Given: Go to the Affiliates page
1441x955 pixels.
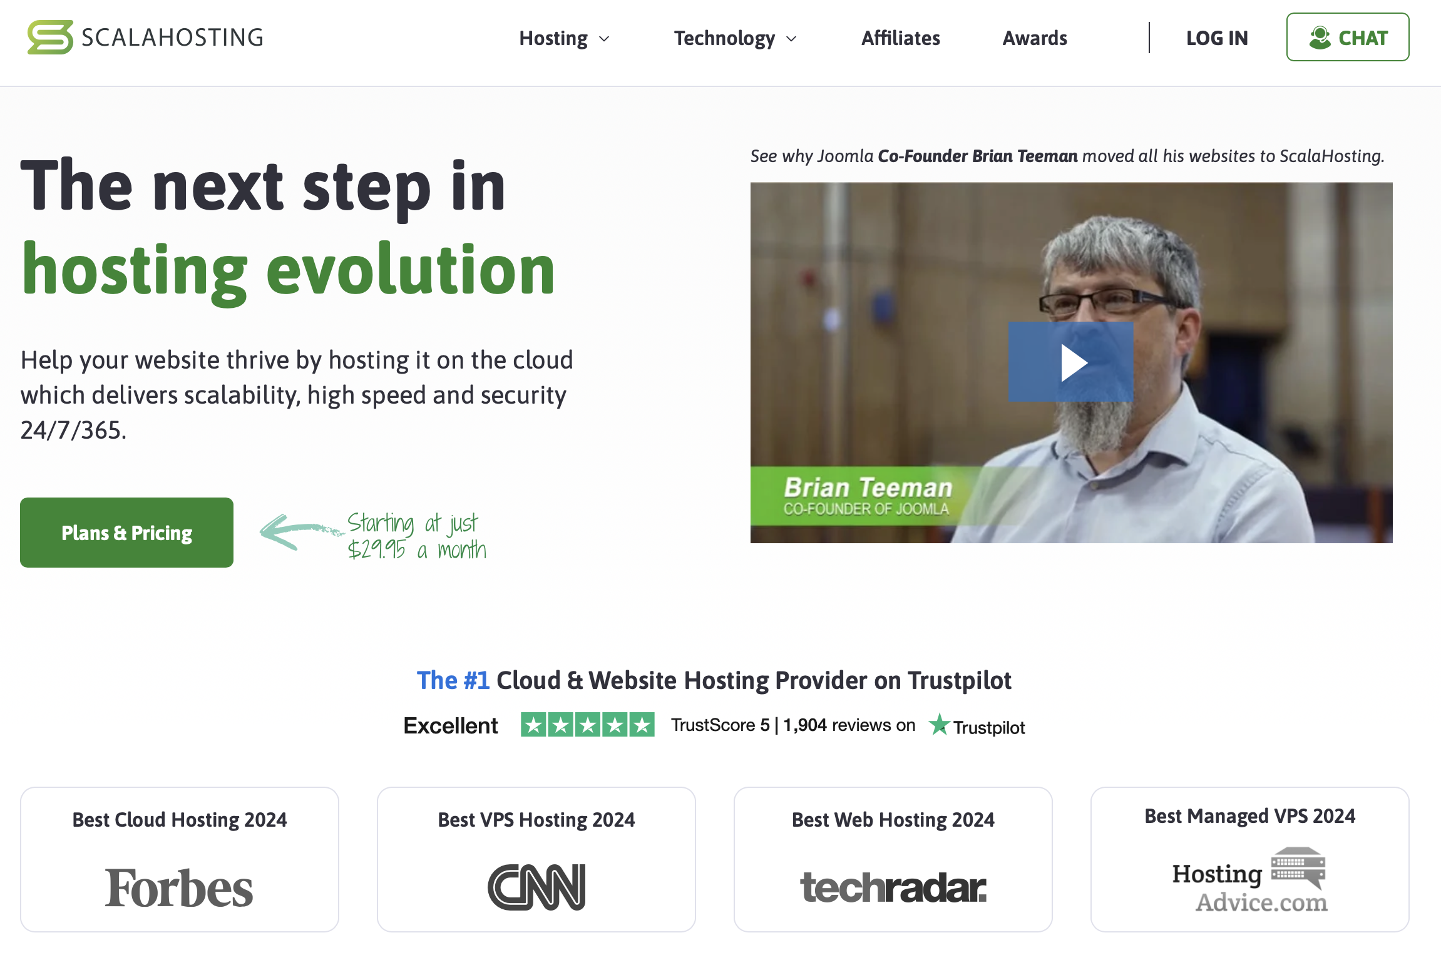Looking at the screenshot, I should pyautogui.click(x=900, y=38).
